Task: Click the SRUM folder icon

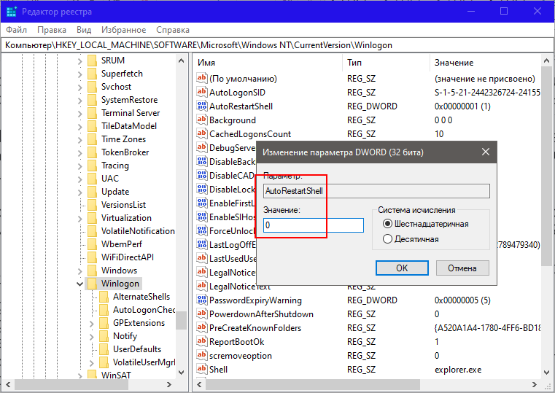Action: (x=92, y=61)
